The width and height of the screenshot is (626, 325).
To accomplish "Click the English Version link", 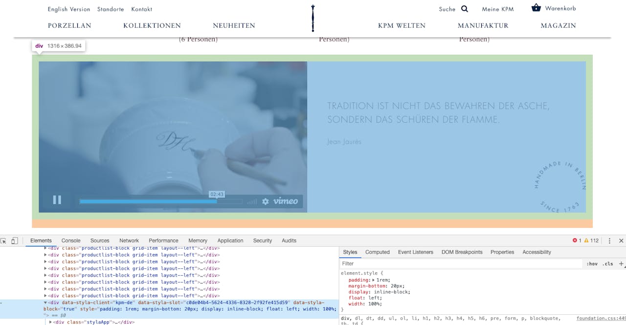I will click(69, 9).
